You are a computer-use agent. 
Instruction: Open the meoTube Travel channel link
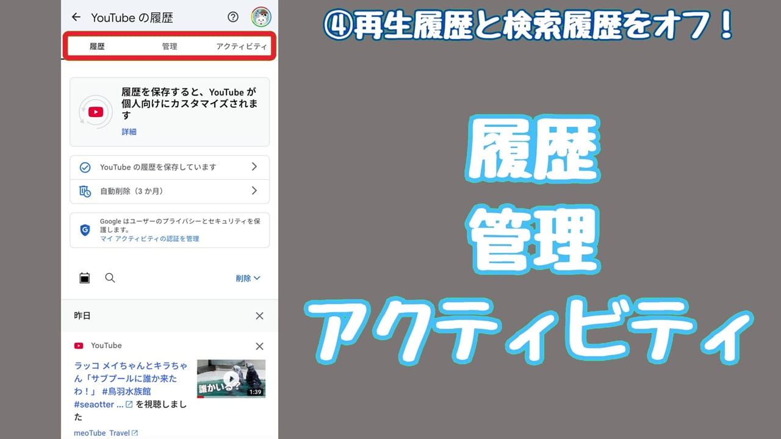click(106, 433)
